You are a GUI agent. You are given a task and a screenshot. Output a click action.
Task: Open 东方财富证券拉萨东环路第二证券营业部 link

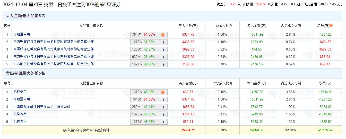[54, 57]
